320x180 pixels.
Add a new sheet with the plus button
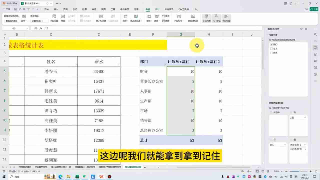145,167
